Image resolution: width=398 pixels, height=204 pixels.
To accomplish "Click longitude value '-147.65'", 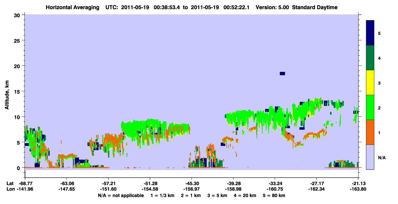I will point(66,189).
